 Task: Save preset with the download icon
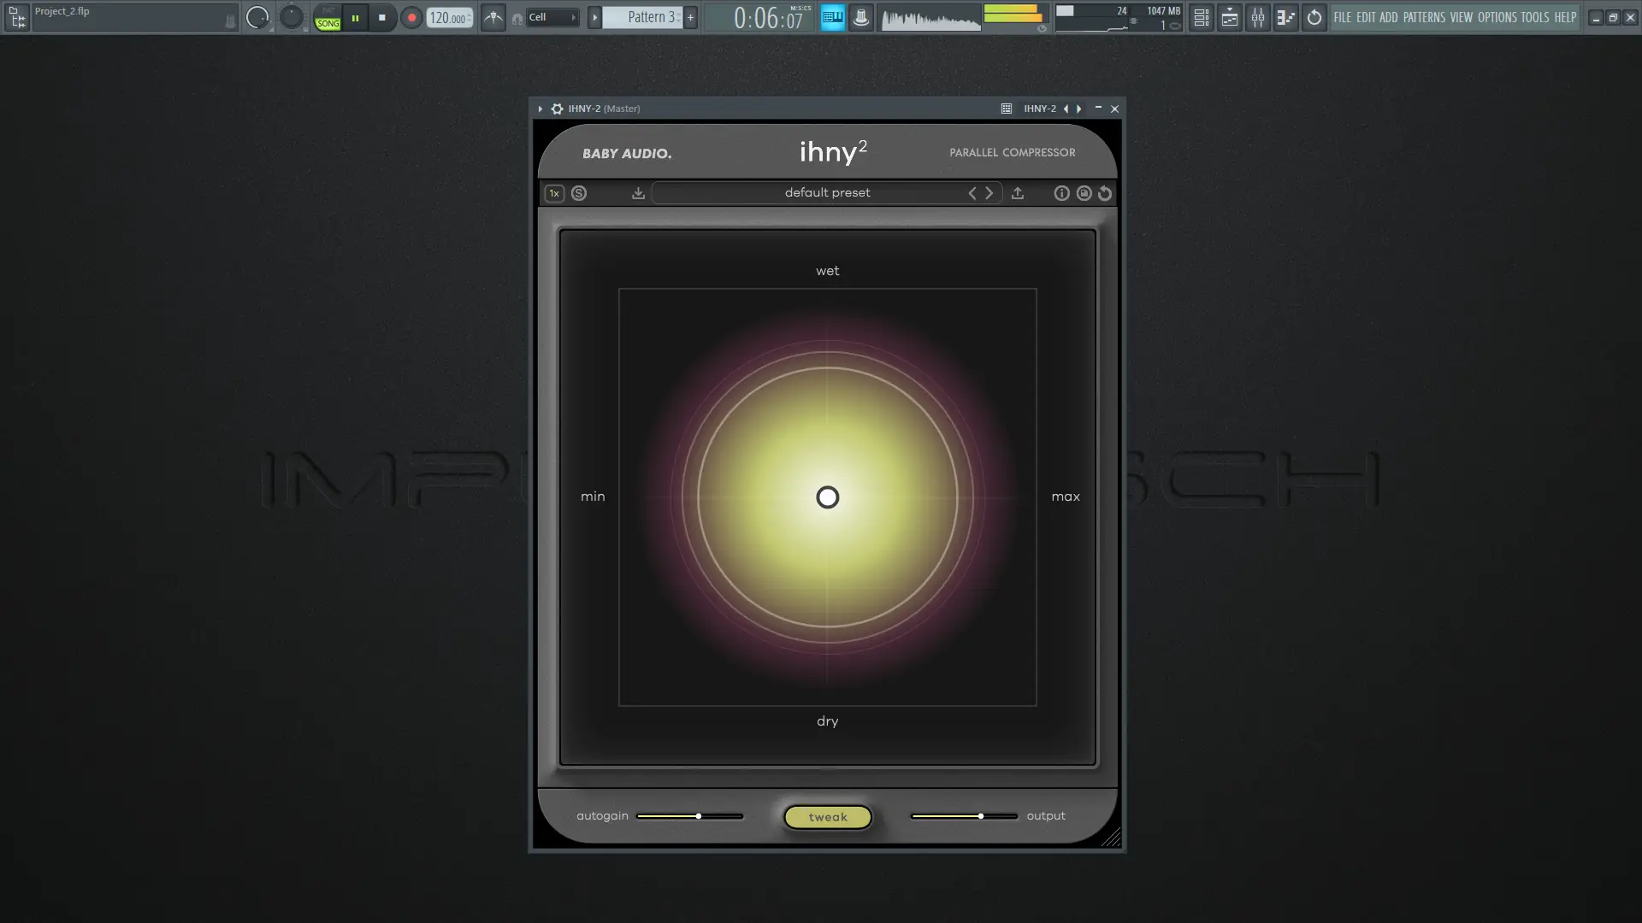(x=638, y=193)
